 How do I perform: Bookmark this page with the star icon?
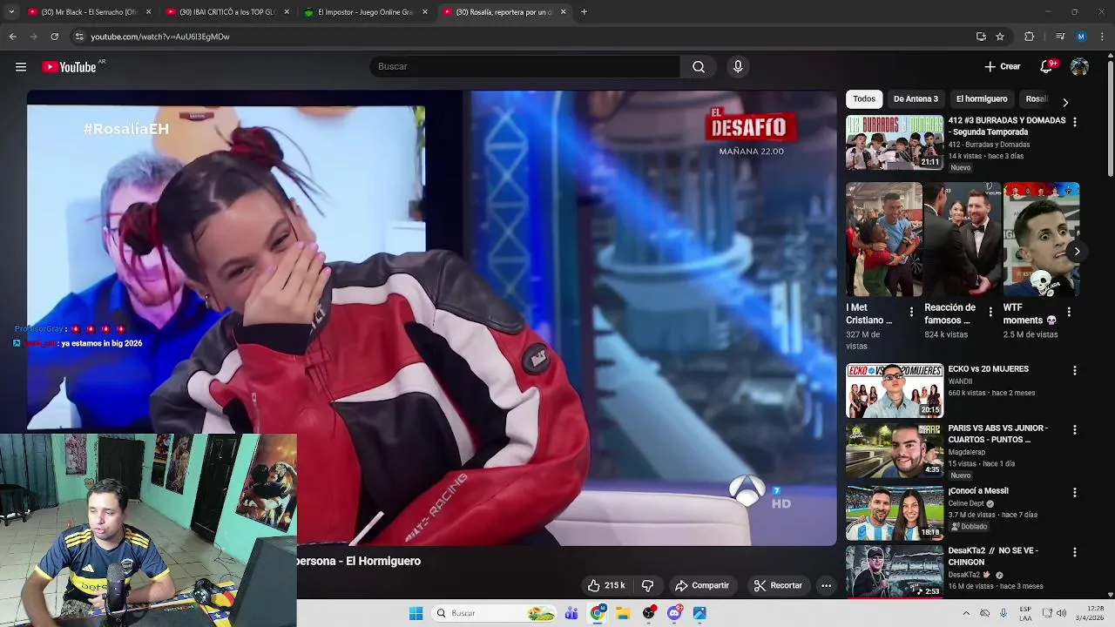[x=1000, y=37]
